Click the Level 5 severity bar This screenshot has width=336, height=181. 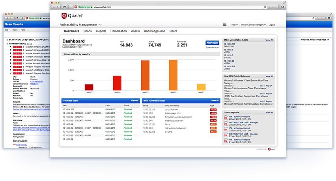point(89,87)
